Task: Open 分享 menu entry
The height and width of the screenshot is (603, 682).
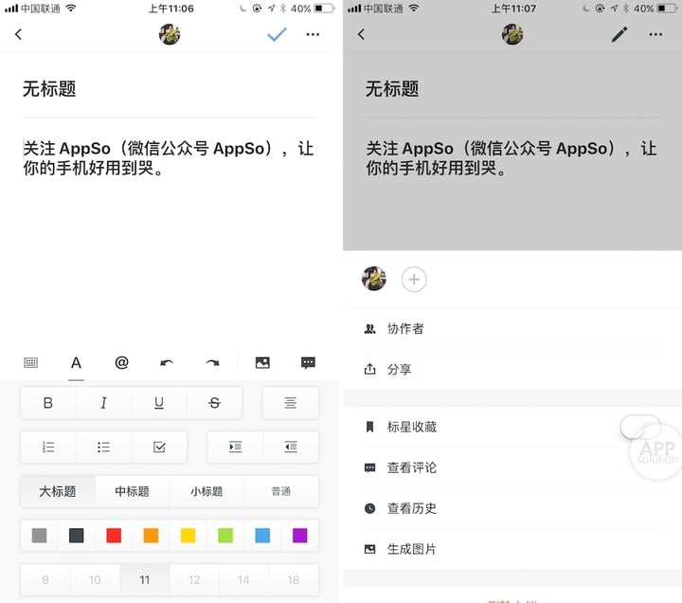Action: (x=512, y=369)
